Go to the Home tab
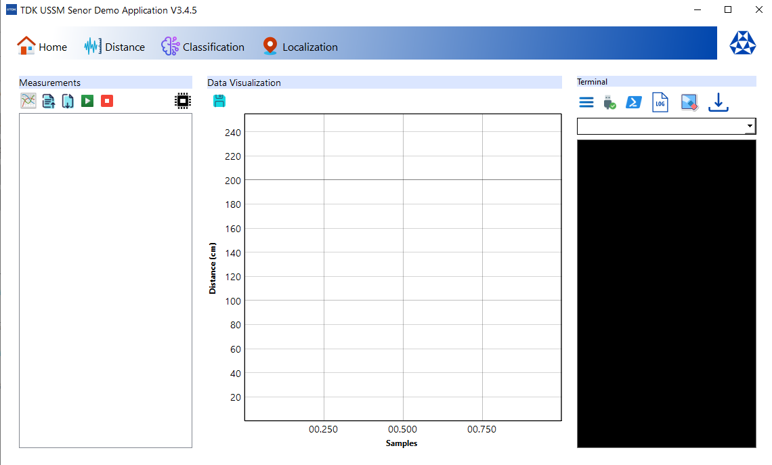 pos(42,47)
